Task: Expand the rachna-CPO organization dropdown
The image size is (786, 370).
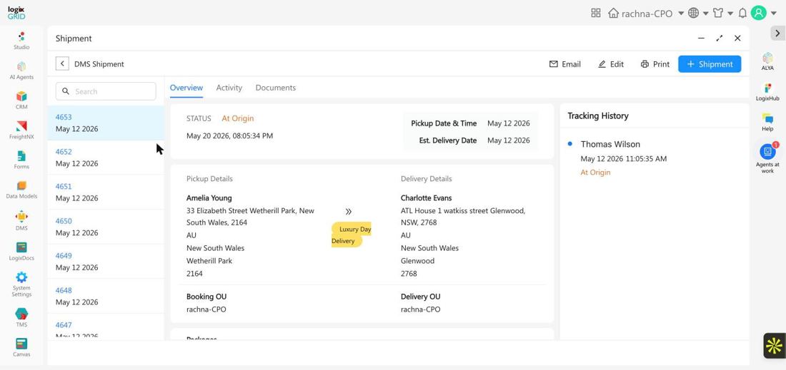Action: pyautogui.click(x=681, y=14)
